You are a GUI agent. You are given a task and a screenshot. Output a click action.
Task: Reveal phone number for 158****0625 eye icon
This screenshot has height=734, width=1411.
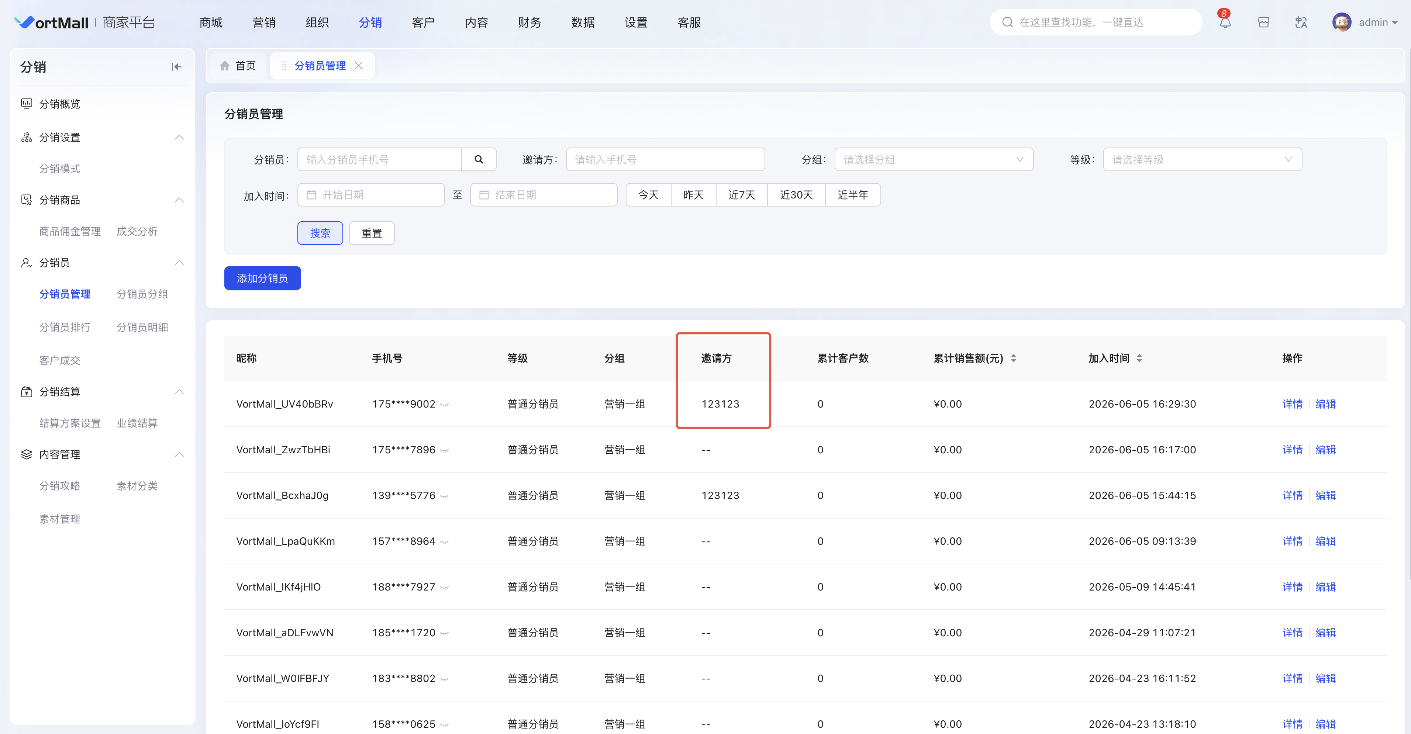(x=444, y=725)
